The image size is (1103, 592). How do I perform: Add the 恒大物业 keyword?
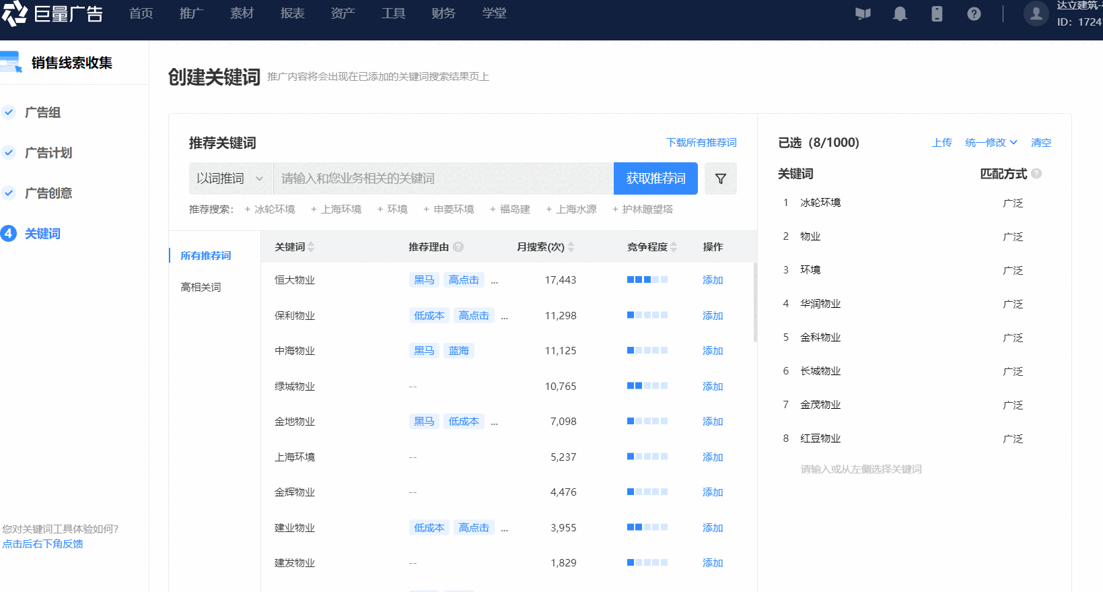[712, 280]
